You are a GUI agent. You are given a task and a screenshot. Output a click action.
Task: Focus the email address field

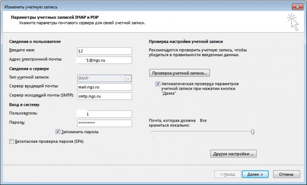(x=104, y=60)
